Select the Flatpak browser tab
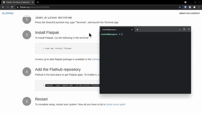The height and width of the screenshot is (113, 202). pyautogui.click(x=18, y=2)
